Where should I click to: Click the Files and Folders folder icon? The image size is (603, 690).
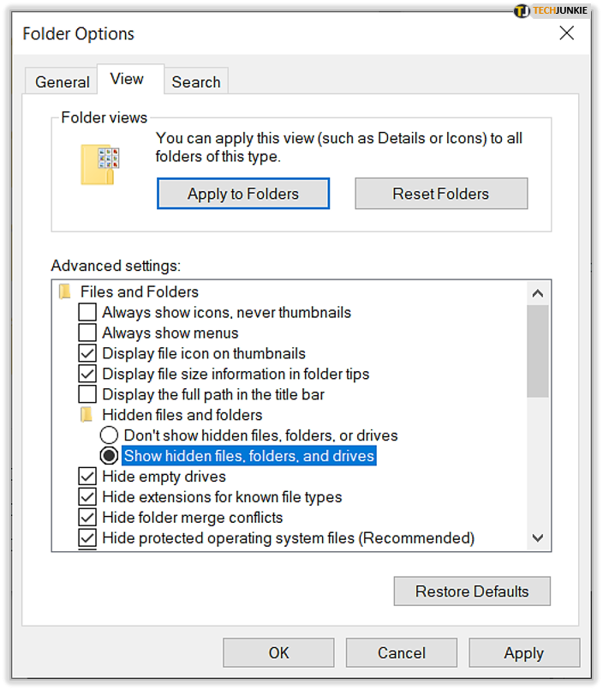coord(65,291)
